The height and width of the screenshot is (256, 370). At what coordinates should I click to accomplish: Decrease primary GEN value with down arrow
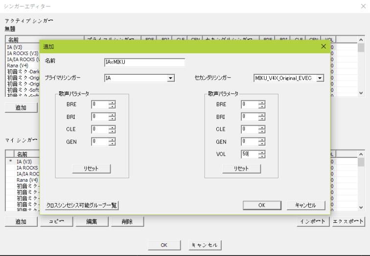click(x=112, y=144)
